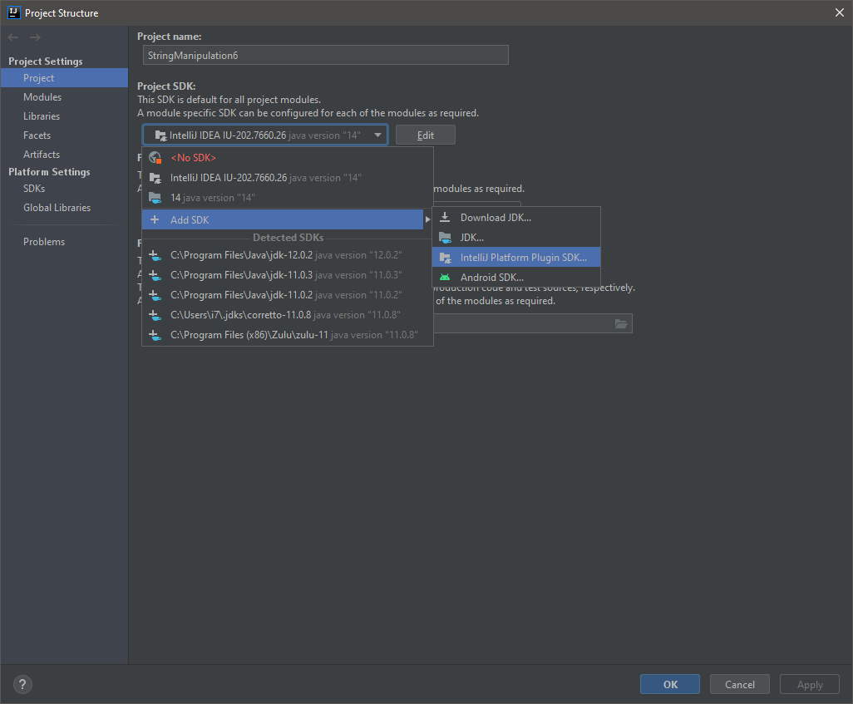Confirm with the OK button
This screenshot has width=853, height=704.
669,684
